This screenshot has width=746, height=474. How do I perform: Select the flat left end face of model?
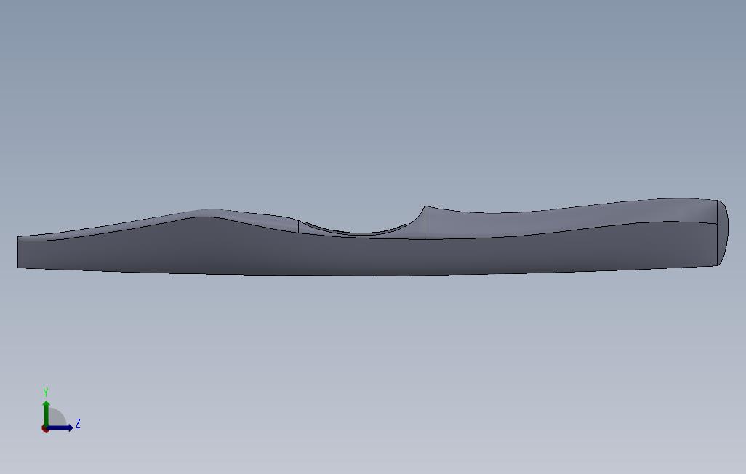pyautogui.click(x=18, y=252)
